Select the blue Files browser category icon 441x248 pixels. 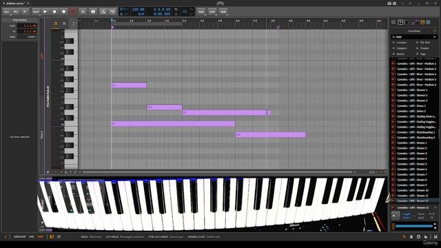(428, 22)
